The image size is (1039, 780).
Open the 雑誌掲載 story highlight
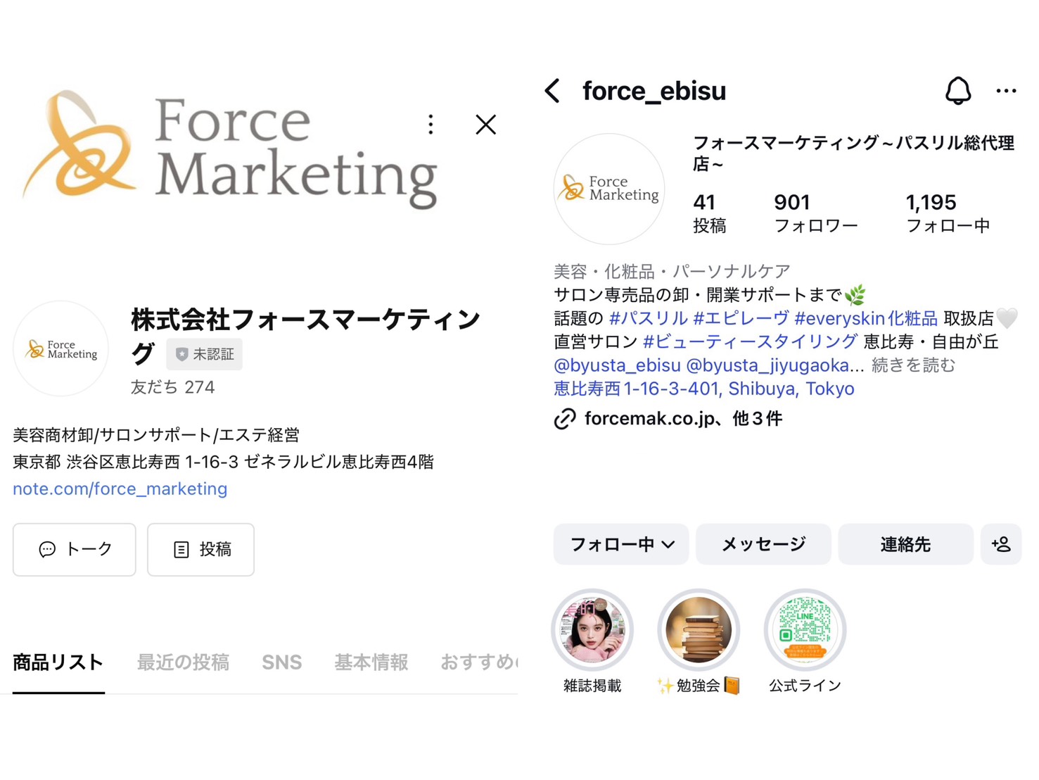(592, 630)
